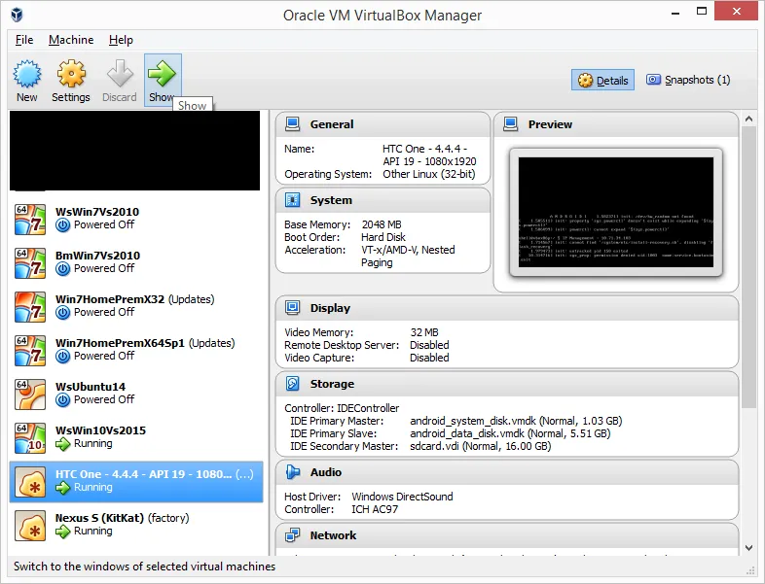765x584 pixels.
Task: Open the Network section header link
Action: 333,535
